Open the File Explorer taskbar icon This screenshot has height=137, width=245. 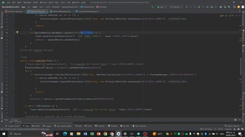coord(78,134)
